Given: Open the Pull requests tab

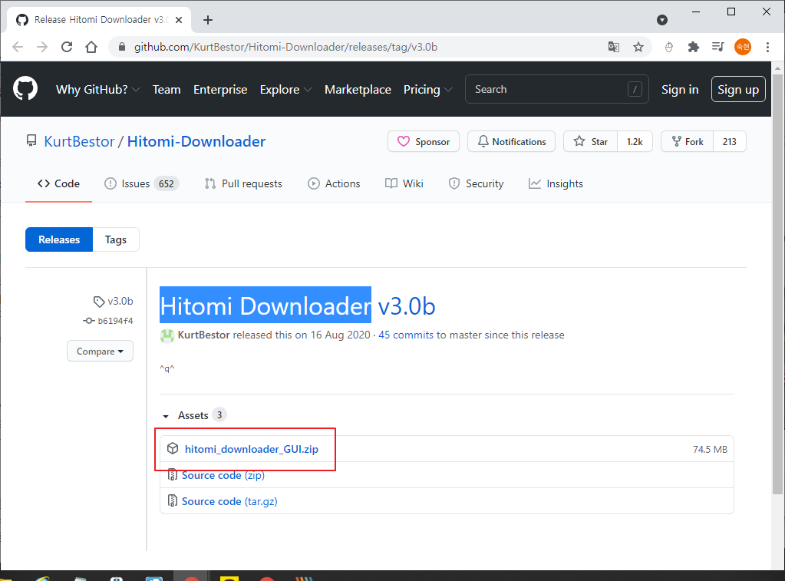Looking at the screenshot, I should 243,183.
